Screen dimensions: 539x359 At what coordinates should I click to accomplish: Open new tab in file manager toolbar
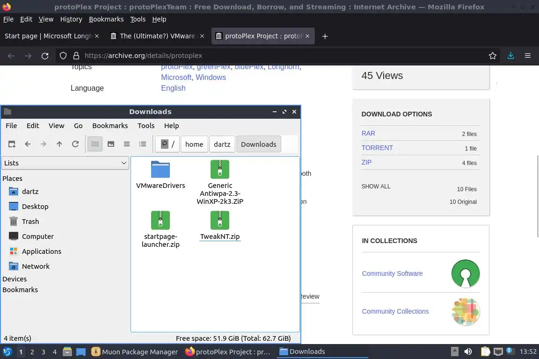[12, 144]
